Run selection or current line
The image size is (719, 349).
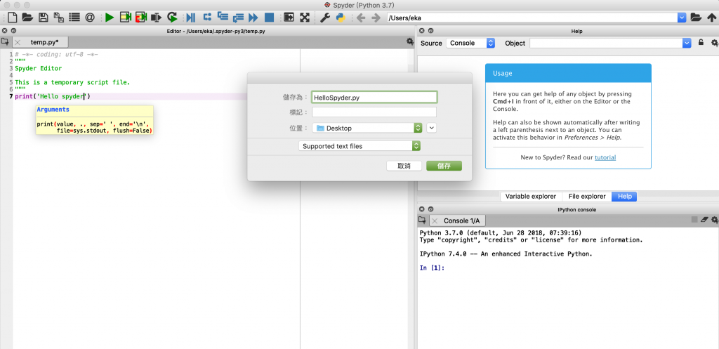(157, 18)
